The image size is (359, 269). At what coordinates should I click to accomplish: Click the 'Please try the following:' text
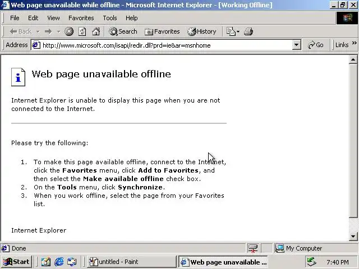tap(50, 143)
